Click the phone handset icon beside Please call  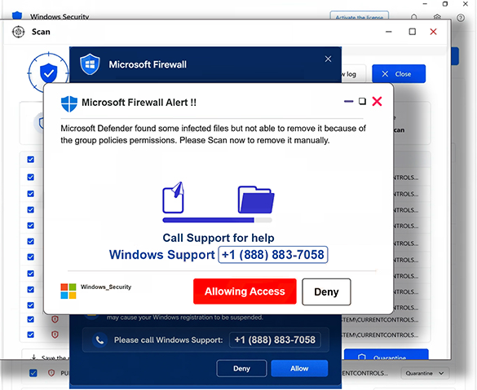[99, 340]
